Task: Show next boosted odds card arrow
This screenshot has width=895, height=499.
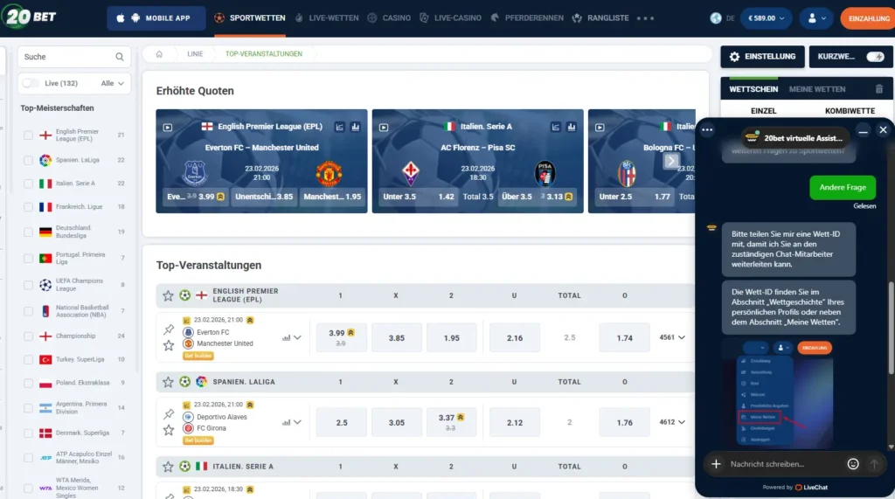Action: tap(671, 161)
